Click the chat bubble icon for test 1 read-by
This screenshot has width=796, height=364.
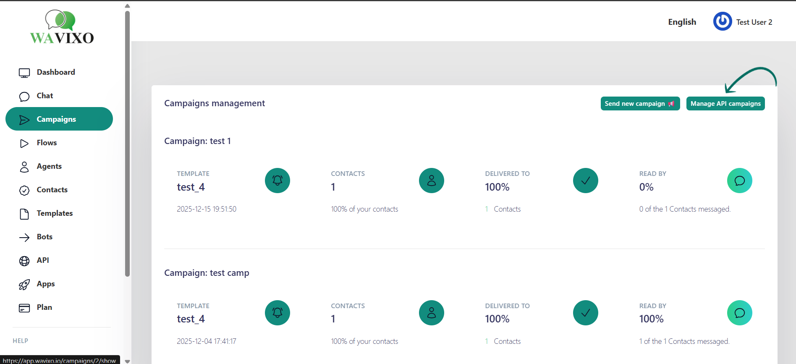(x=739, y=181)
